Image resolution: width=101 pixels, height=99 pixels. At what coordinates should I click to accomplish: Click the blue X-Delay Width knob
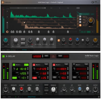pyautogui.click(x=80, y=89)
